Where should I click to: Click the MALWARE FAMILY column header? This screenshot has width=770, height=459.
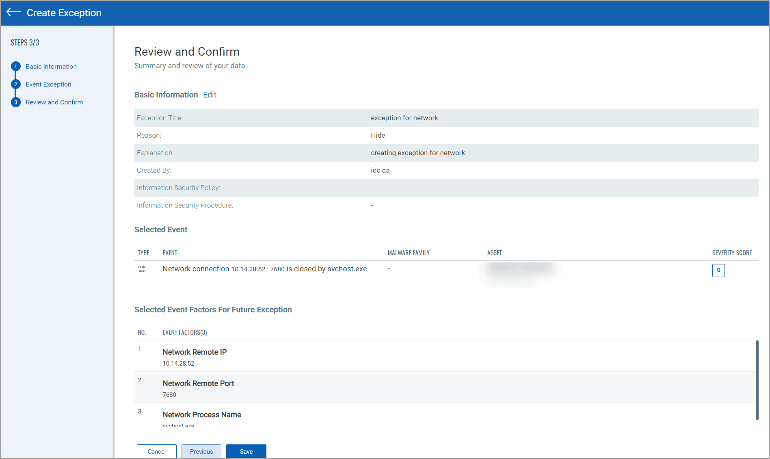[409, 253]
